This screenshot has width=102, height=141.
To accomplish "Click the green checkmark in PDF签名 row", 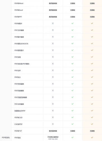I will (73, 137).
